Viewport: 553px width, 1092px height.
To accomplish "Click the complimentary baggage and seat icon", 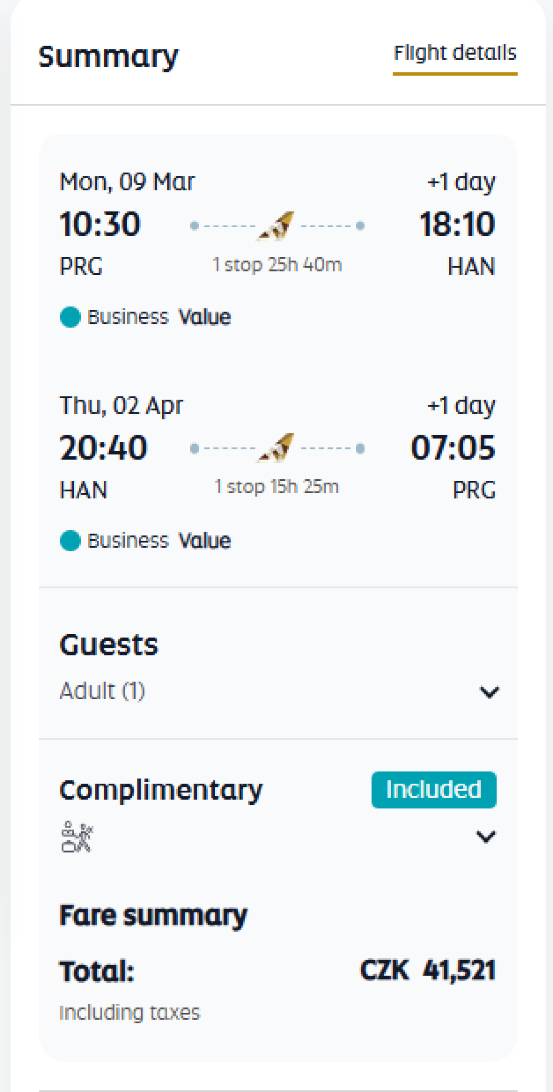I will click(77, 836).
